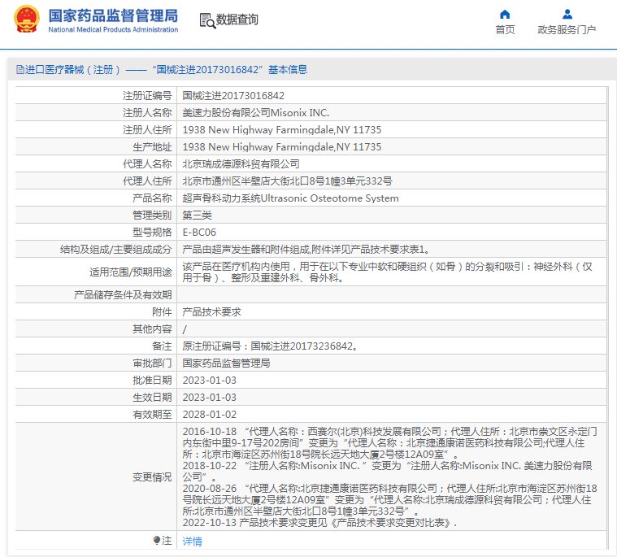This screenshot has height=557, width=617.
Task: Click the 2016-10-18 change record
Action: coord(389,443)
